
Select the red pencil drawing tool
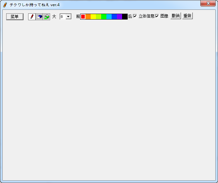[32, 17]
